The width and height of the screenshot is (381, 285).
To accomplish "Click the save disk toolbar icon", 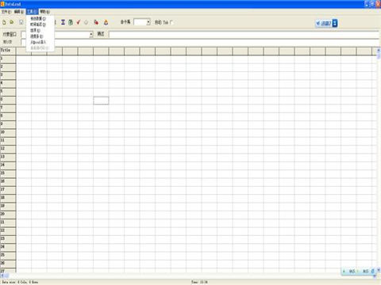I will [x=21, y=22].
